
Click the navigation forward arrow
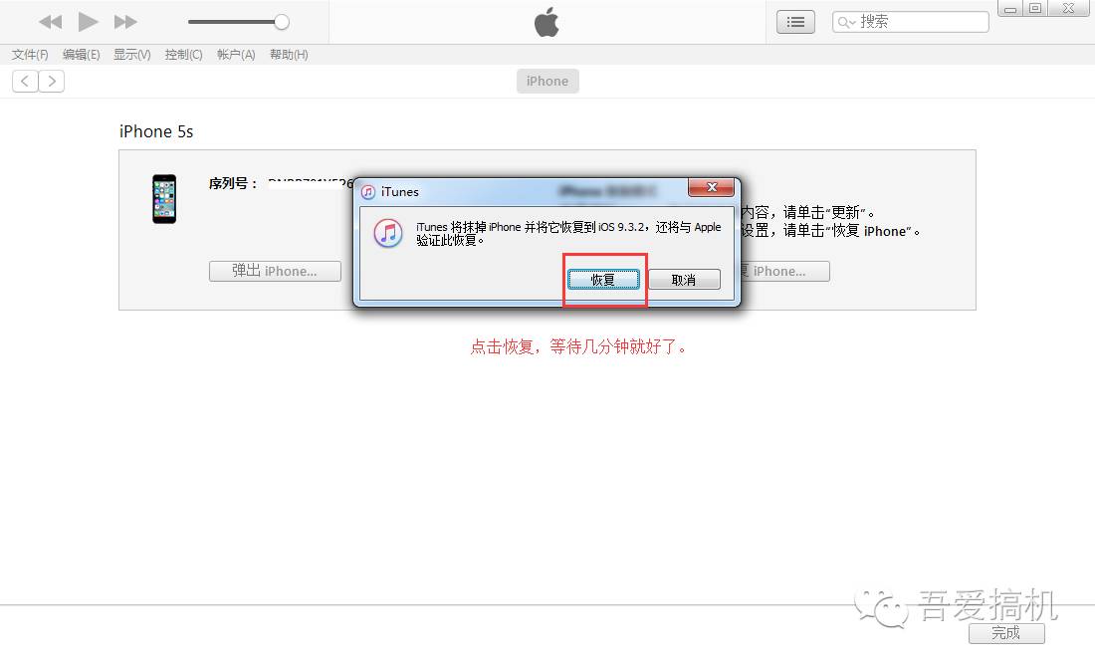pos(52,81)
